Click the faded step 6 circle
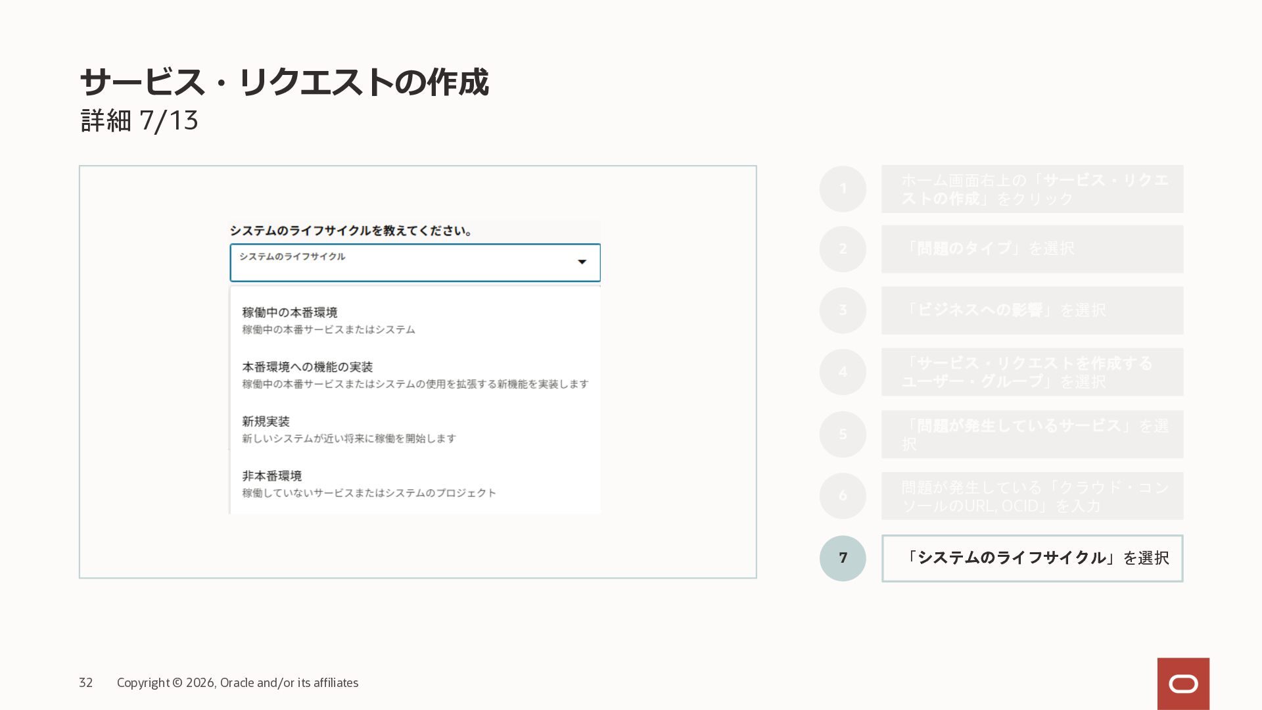Viewport: 1262px width, 710px height. [x=843, y=496]
